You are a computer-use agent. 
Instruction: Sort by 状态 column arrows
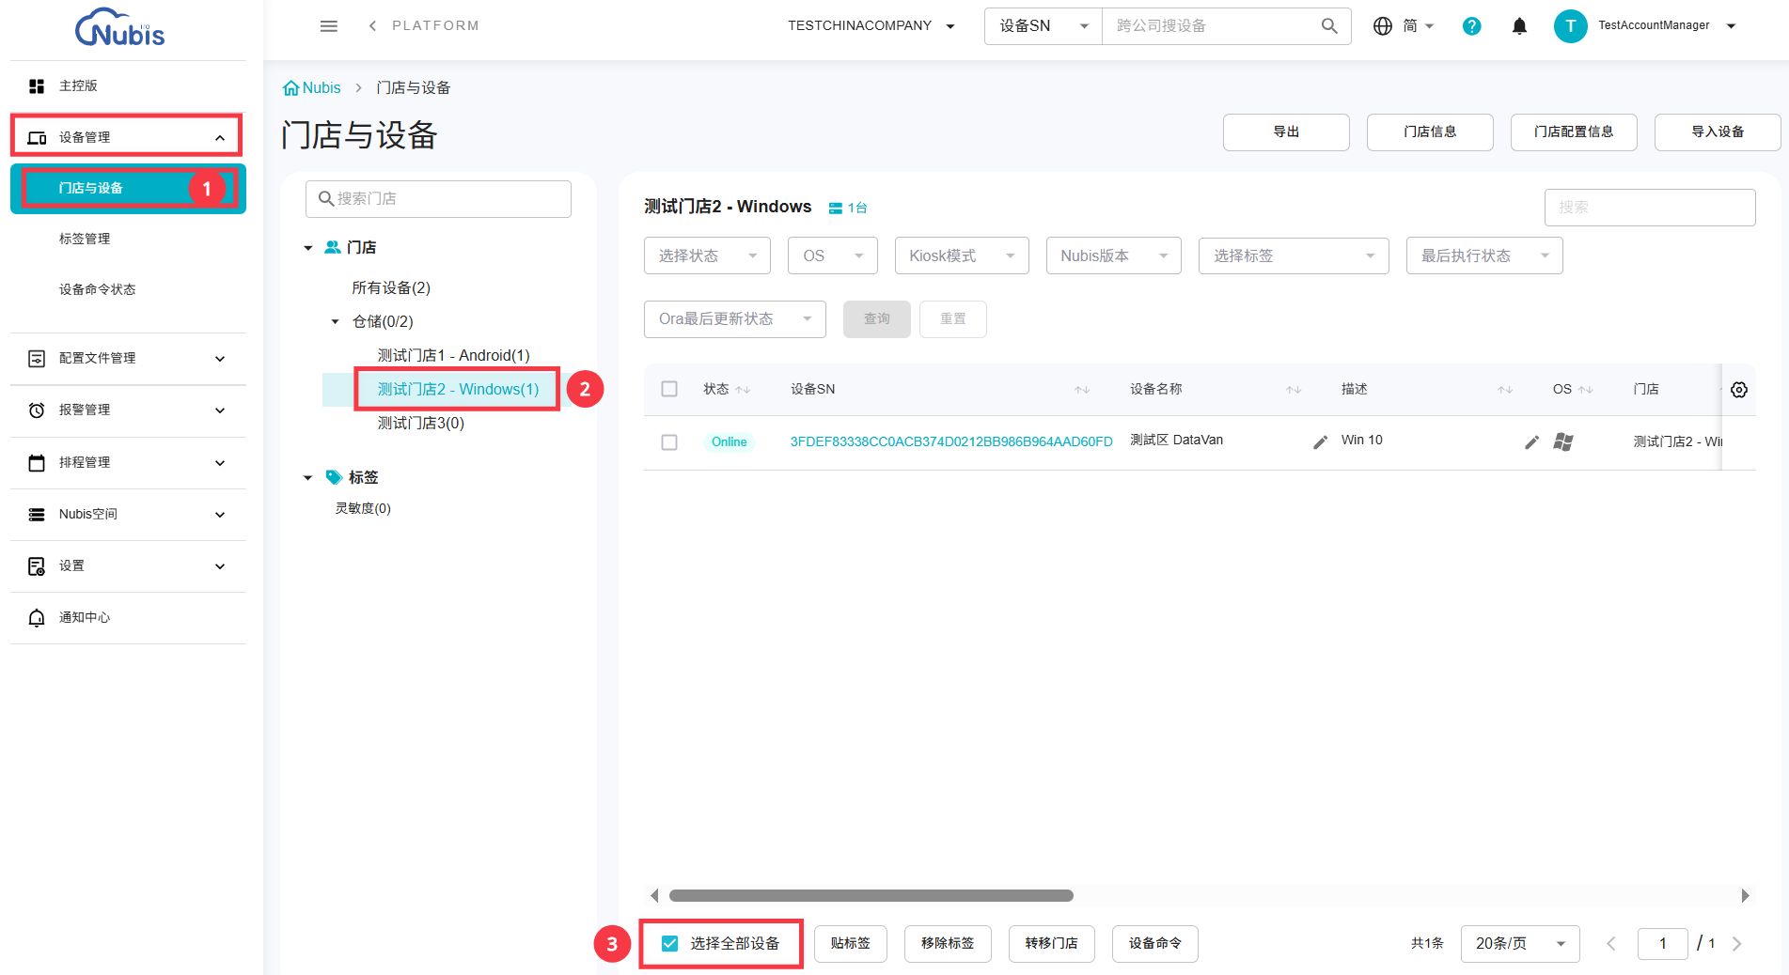tap(744, 390)
